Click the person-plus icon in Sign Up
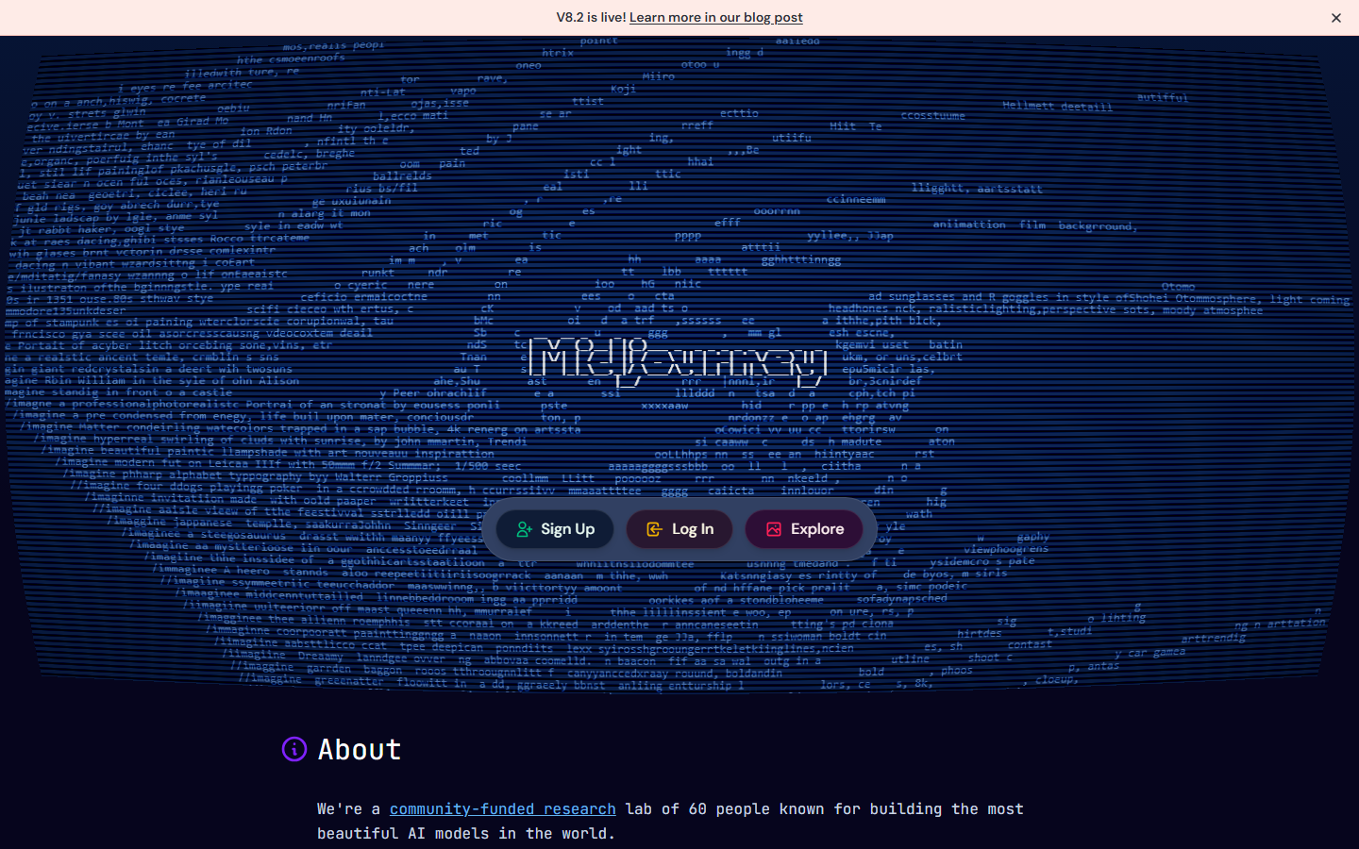 click(524, 529)
